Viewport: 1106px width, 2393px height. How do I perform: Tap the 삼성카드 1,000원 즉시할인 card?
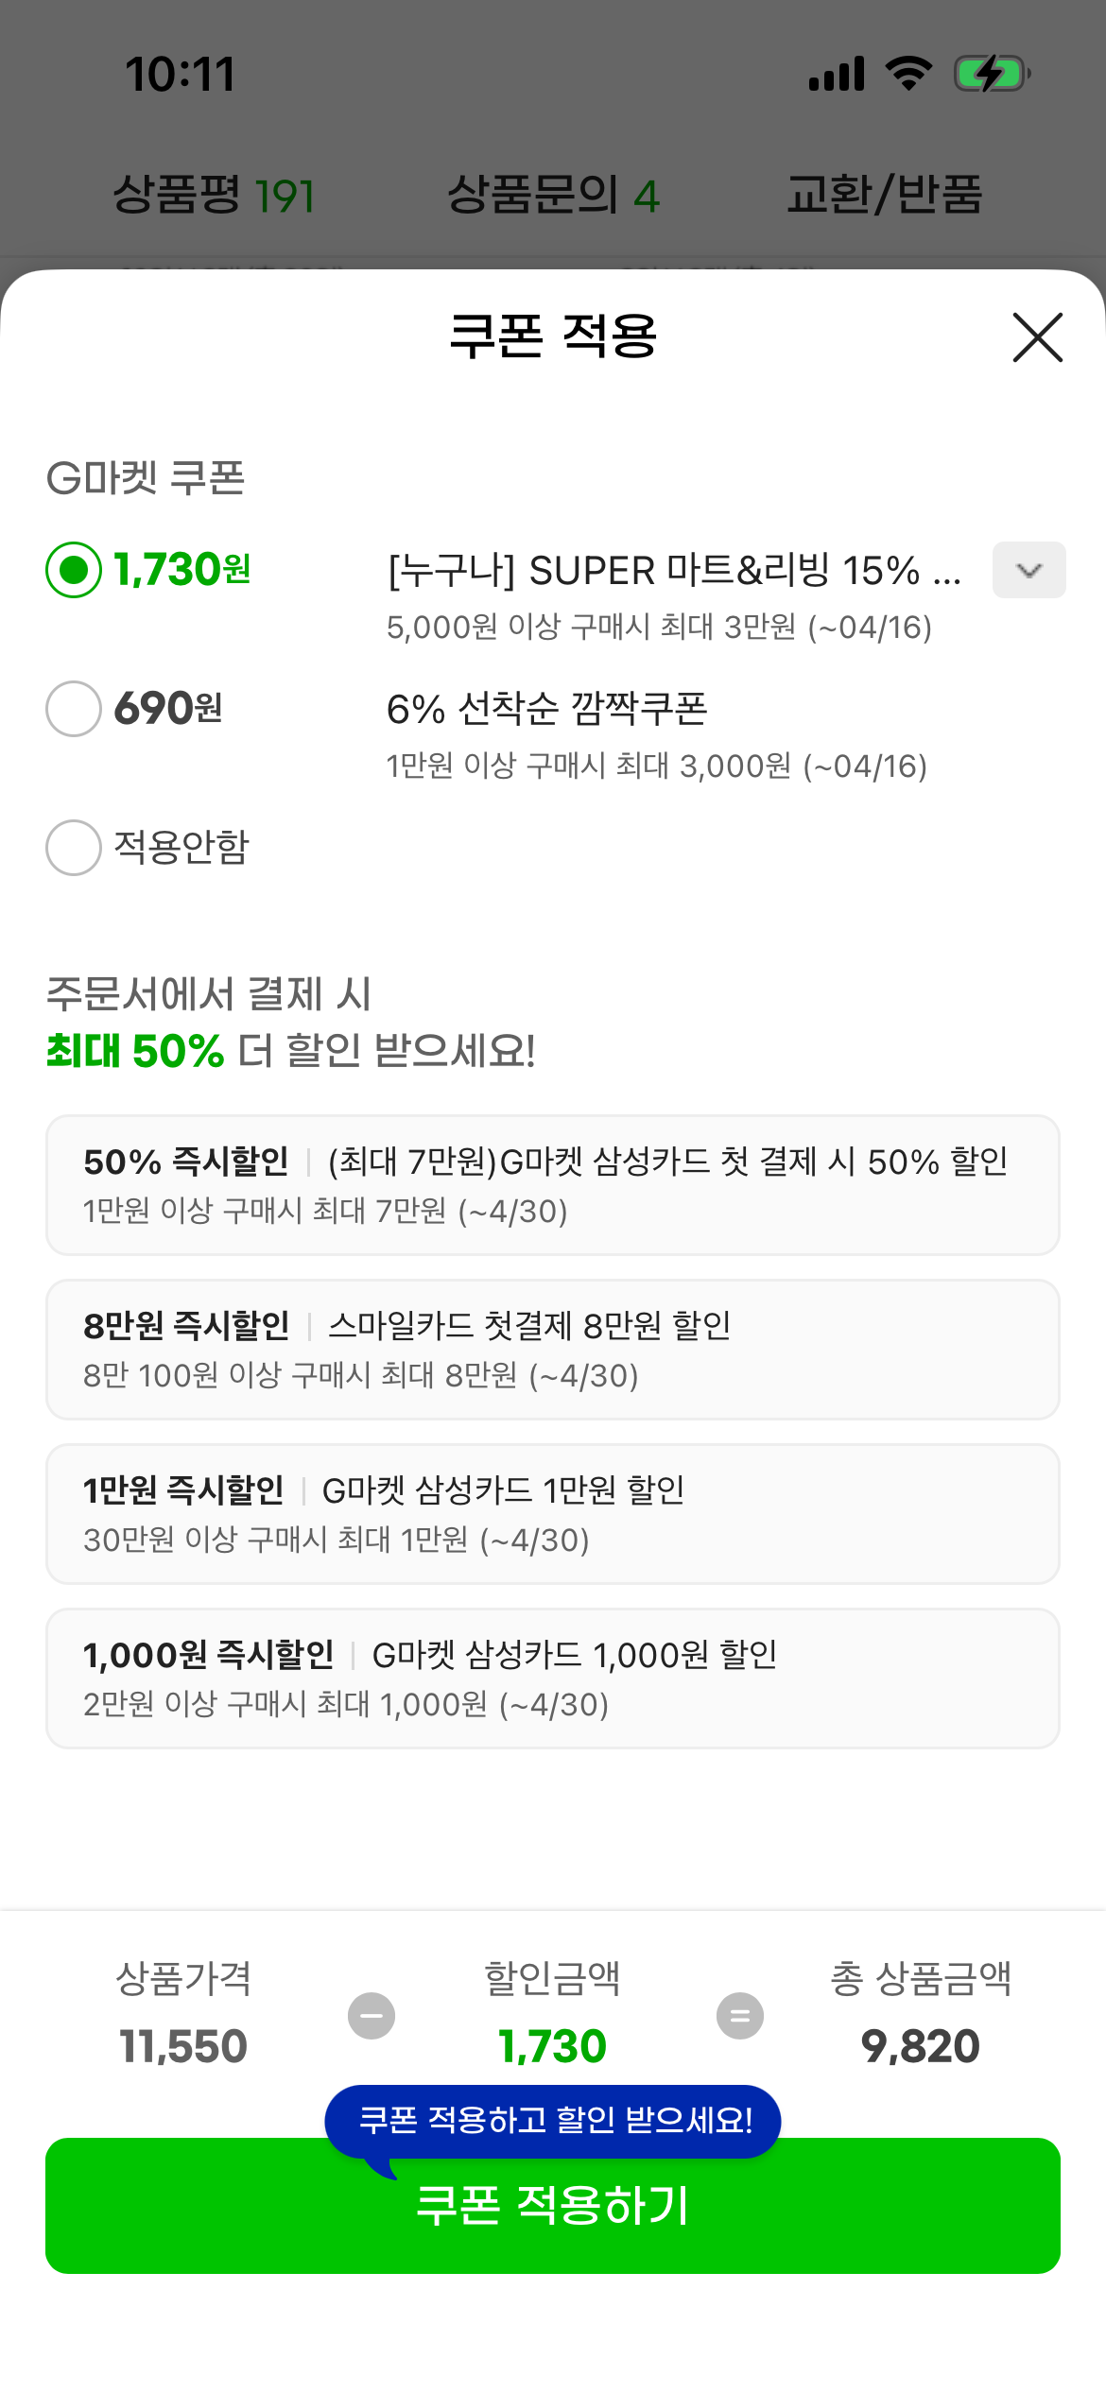(553, 1679)
